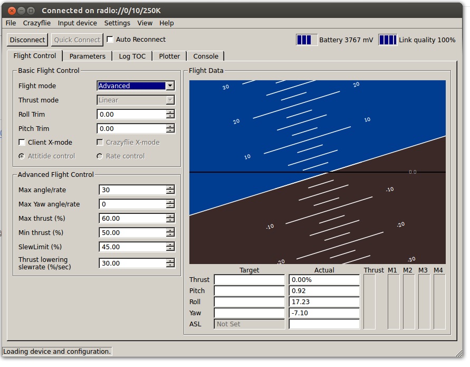Screen dimensions: 470x367
Task: Click the Disconnect button
Action: click(27, 40)
